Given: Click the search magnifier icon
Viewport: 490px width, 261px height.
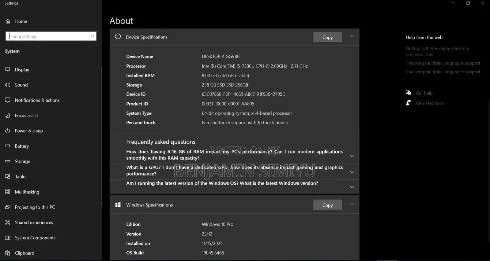Looking at the screenshot, I should [x=92, y=36].
